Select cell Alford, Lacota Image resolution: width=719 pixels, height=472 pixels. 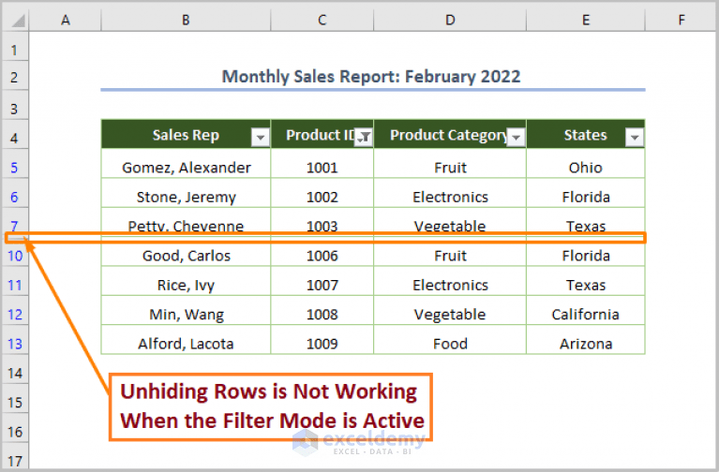[186, 340]
